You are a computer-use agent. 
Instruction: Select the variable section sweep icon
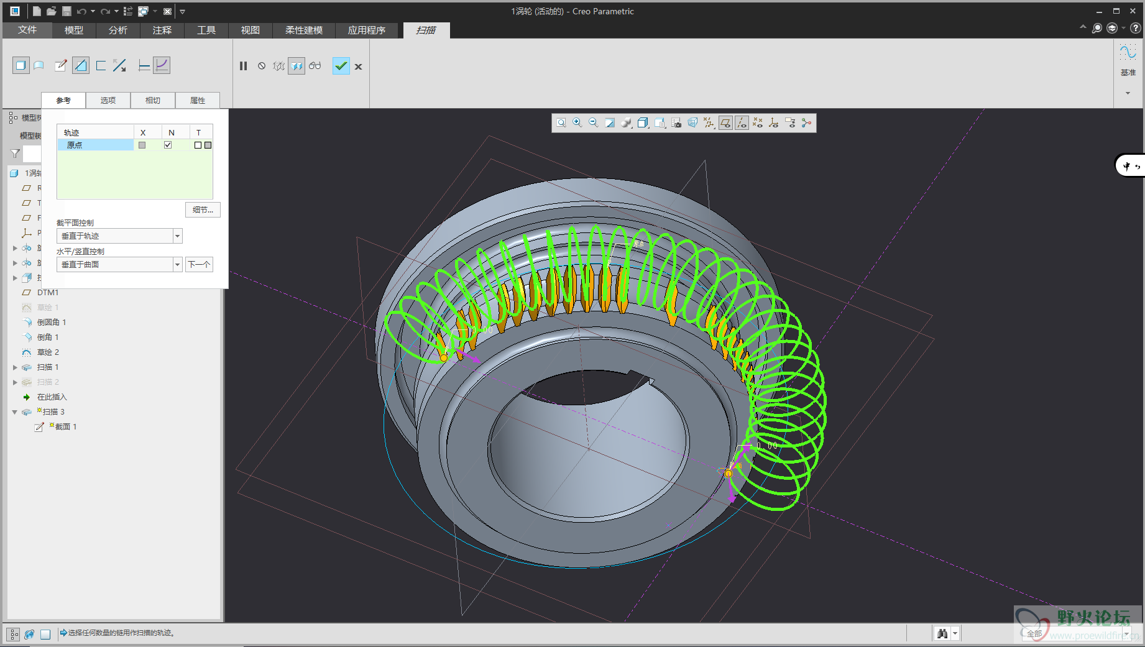coord(162,65)
